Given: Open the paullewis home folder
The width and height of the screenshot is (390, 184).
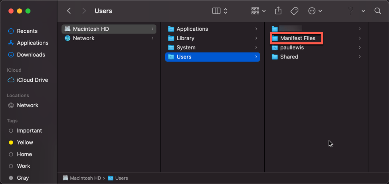Looking at the screenshot, I should click(292, 47).
